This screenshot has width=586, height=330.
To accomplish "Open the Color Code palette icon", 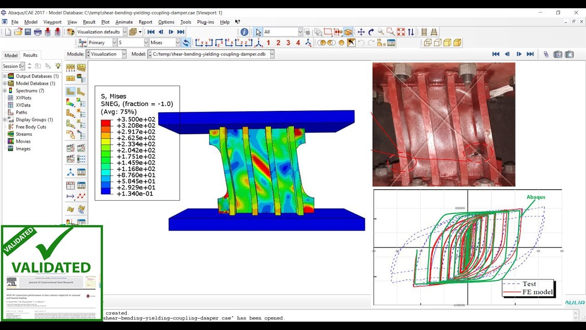I will (x=70, y=32).
